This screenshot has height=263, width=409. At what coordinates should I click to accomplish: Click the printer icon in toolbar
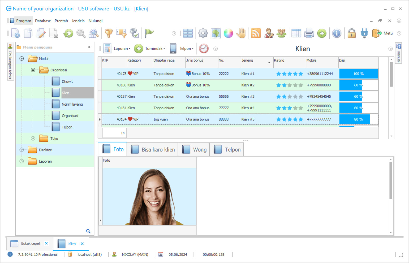pos(309,33)
